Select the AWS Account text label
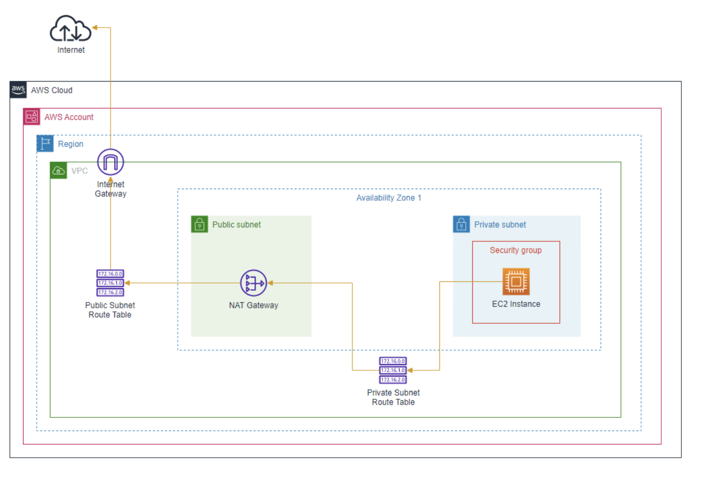702x496 pixels. 69,117
